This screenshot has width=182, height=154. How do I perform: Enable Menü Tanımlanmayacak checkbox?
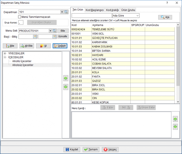pos(19,17)
